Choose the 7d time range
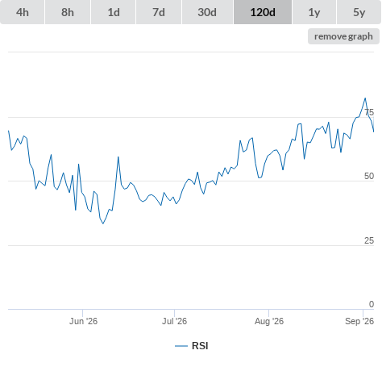382x367 pixels. [x=159, y=12]
